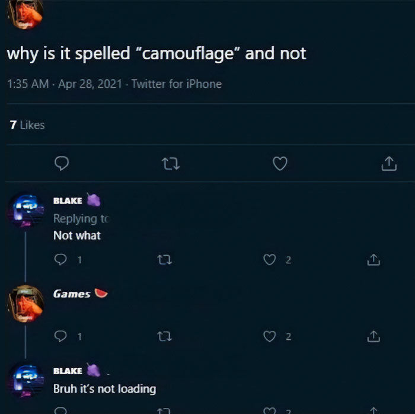Retweet the "Not what" reply
Screen dimensions: 415x414
[x=164, y=260]
